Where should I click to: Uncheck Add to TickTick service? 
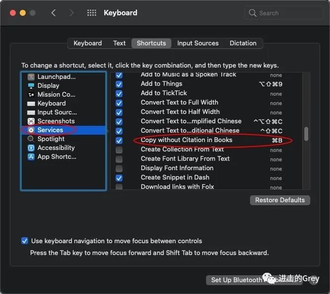click(x=119, y=94)
